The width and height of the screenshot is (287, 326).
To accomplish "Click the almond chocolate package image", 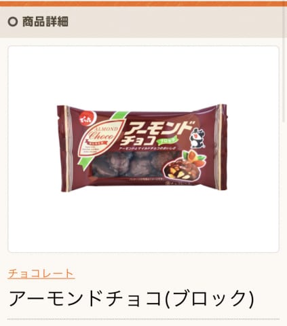I will coord(142,149).
